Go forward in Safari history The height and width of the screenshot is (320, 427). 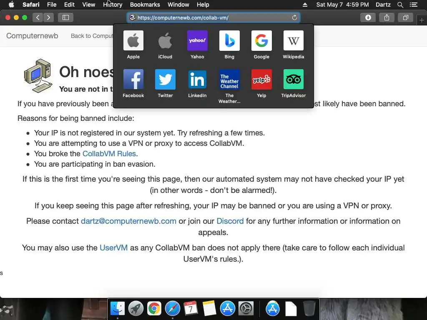coord(48,17)
